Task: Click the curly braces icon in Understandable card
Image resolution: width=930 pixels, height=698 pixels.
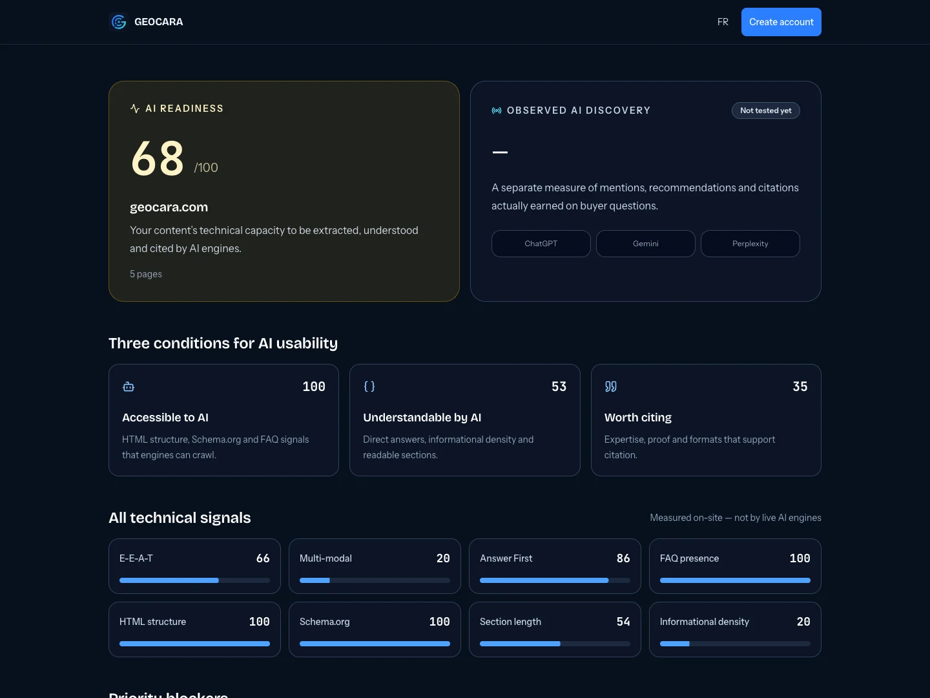Action: (x=369, y=386)
